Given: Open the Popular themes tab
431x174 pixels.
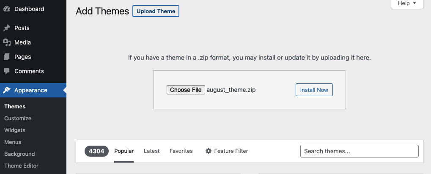Looking at the screenshot, I should (x=124, y=151).
